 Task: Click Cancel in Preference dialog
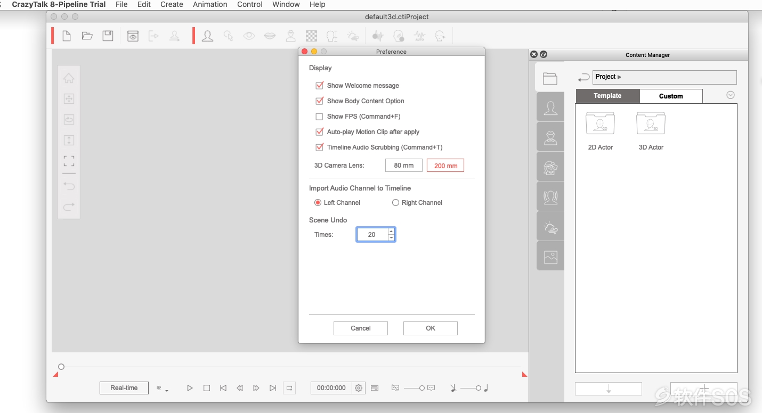coord(361,328)
